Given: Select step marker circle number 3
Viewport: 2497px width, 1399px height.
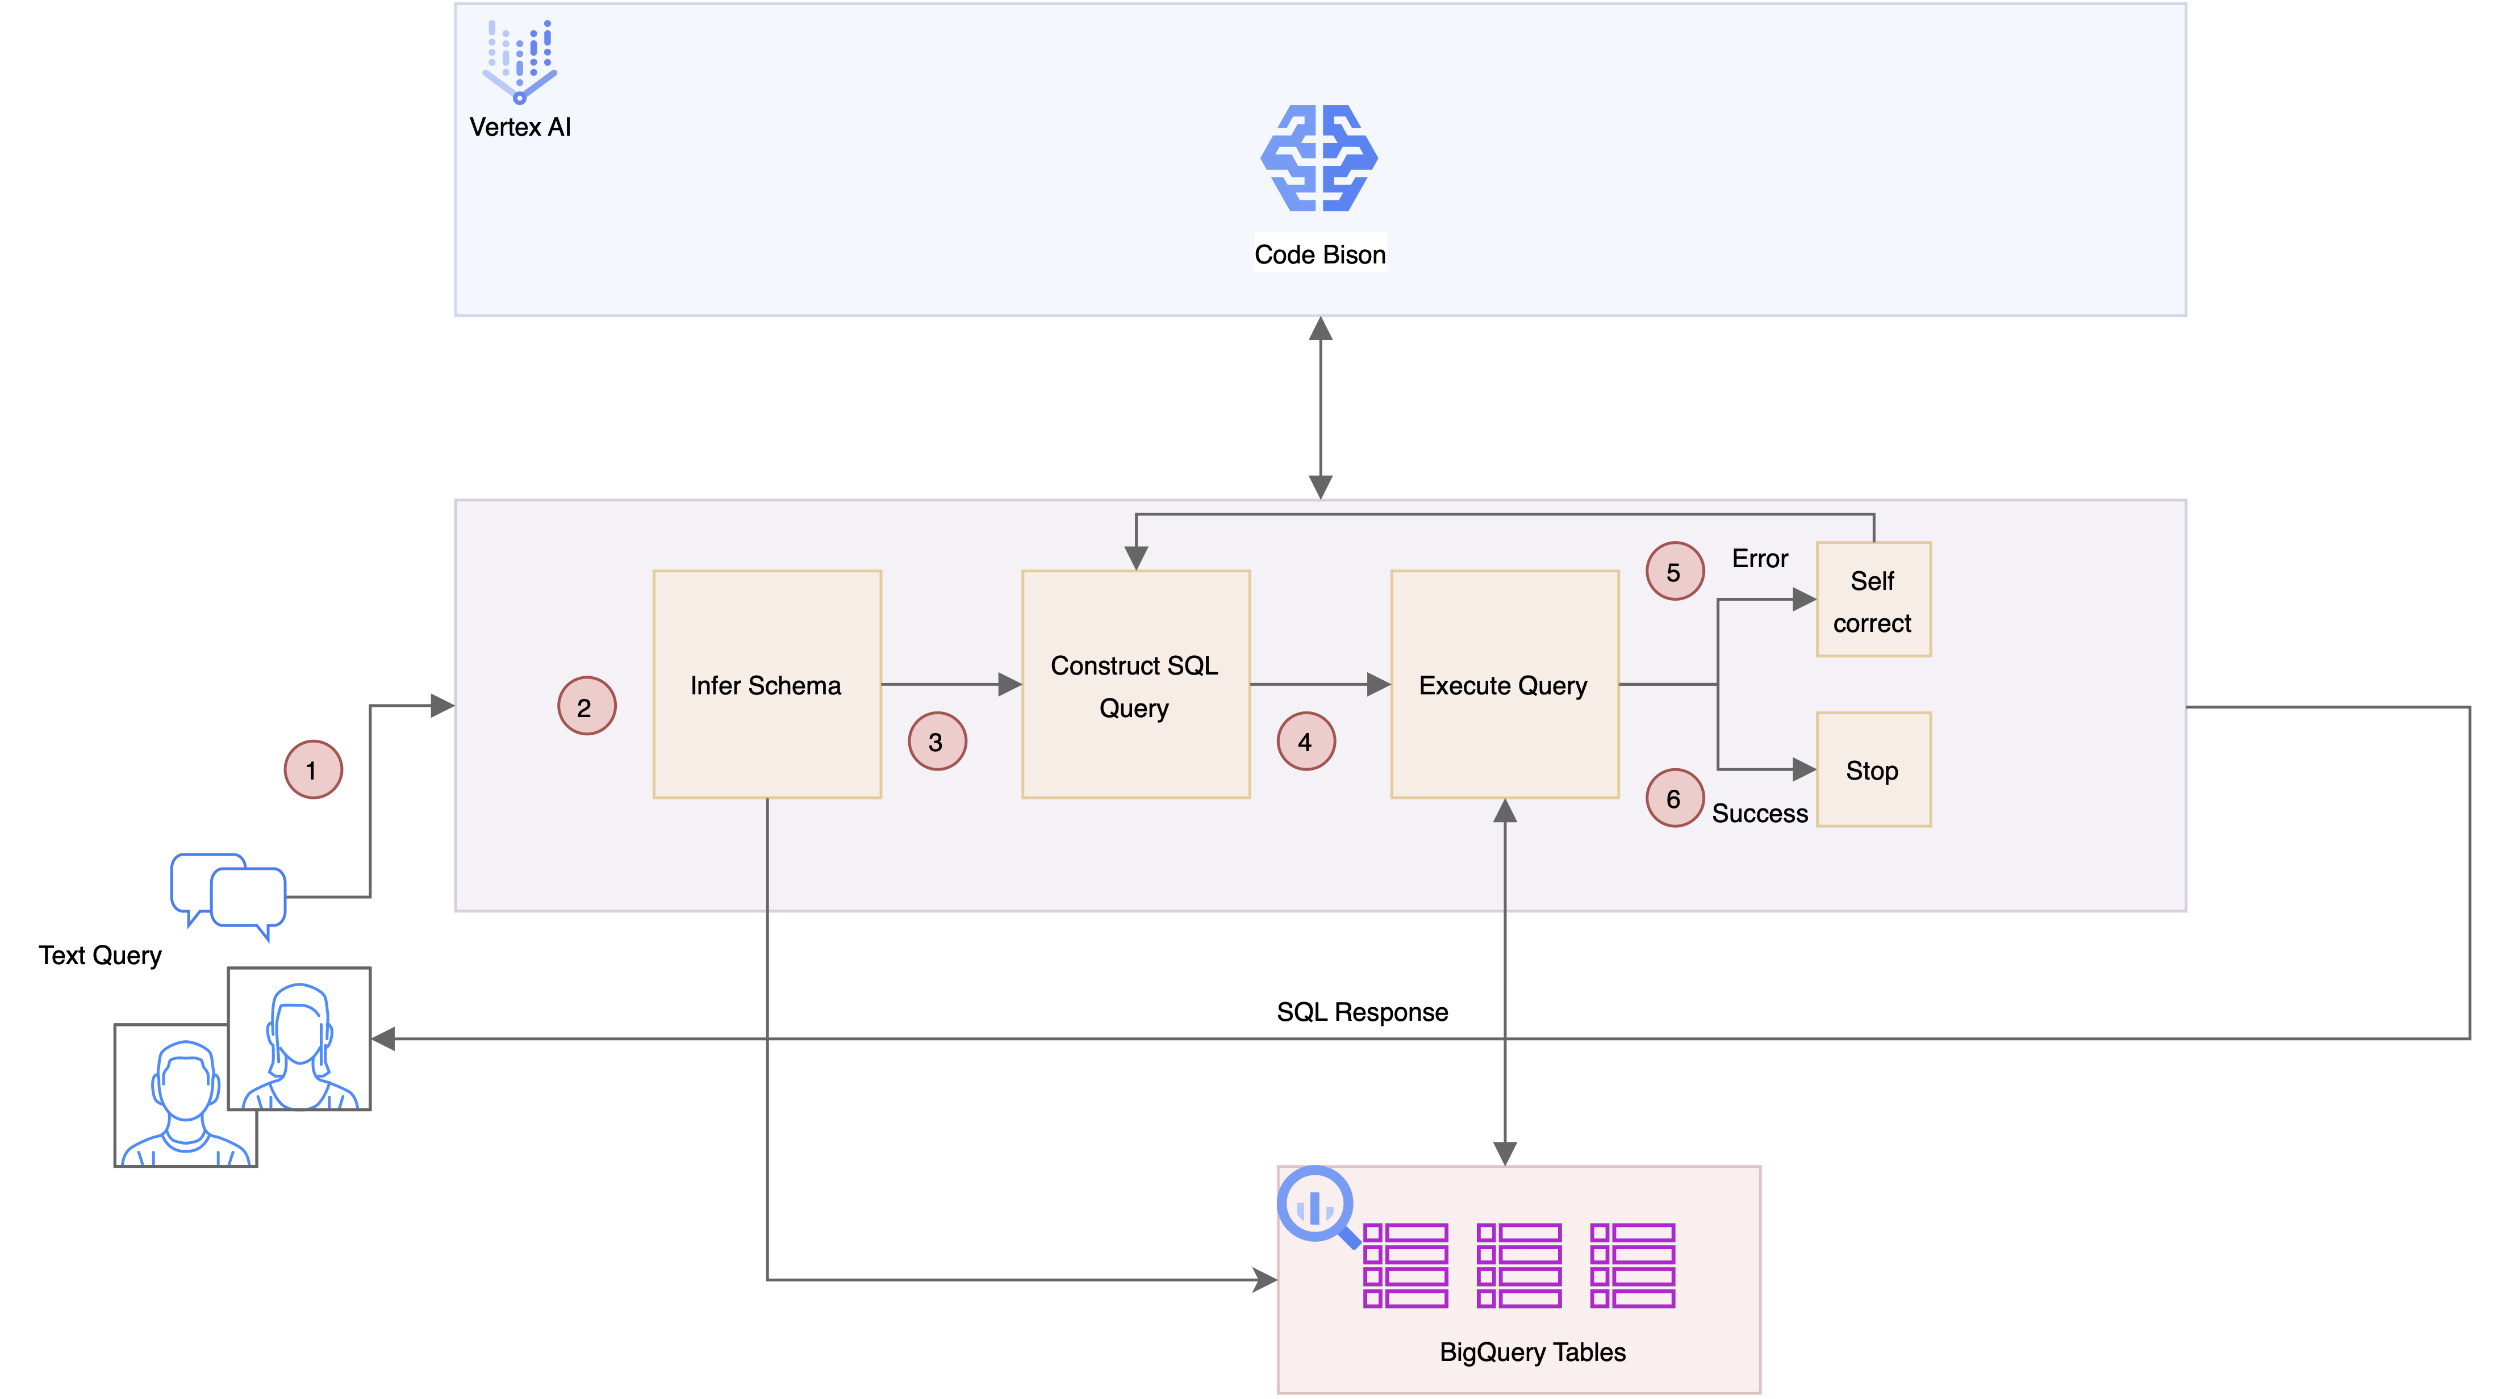Looking at the screenshot, I should click(936, 742).
